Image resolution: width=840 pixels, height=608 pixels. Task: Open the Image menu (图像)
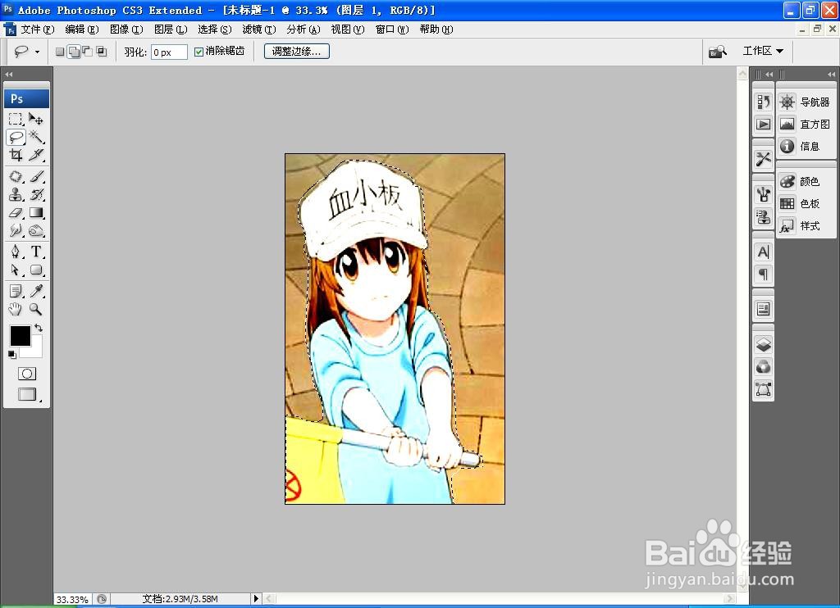pyautogui.click(x=126, y=29)
